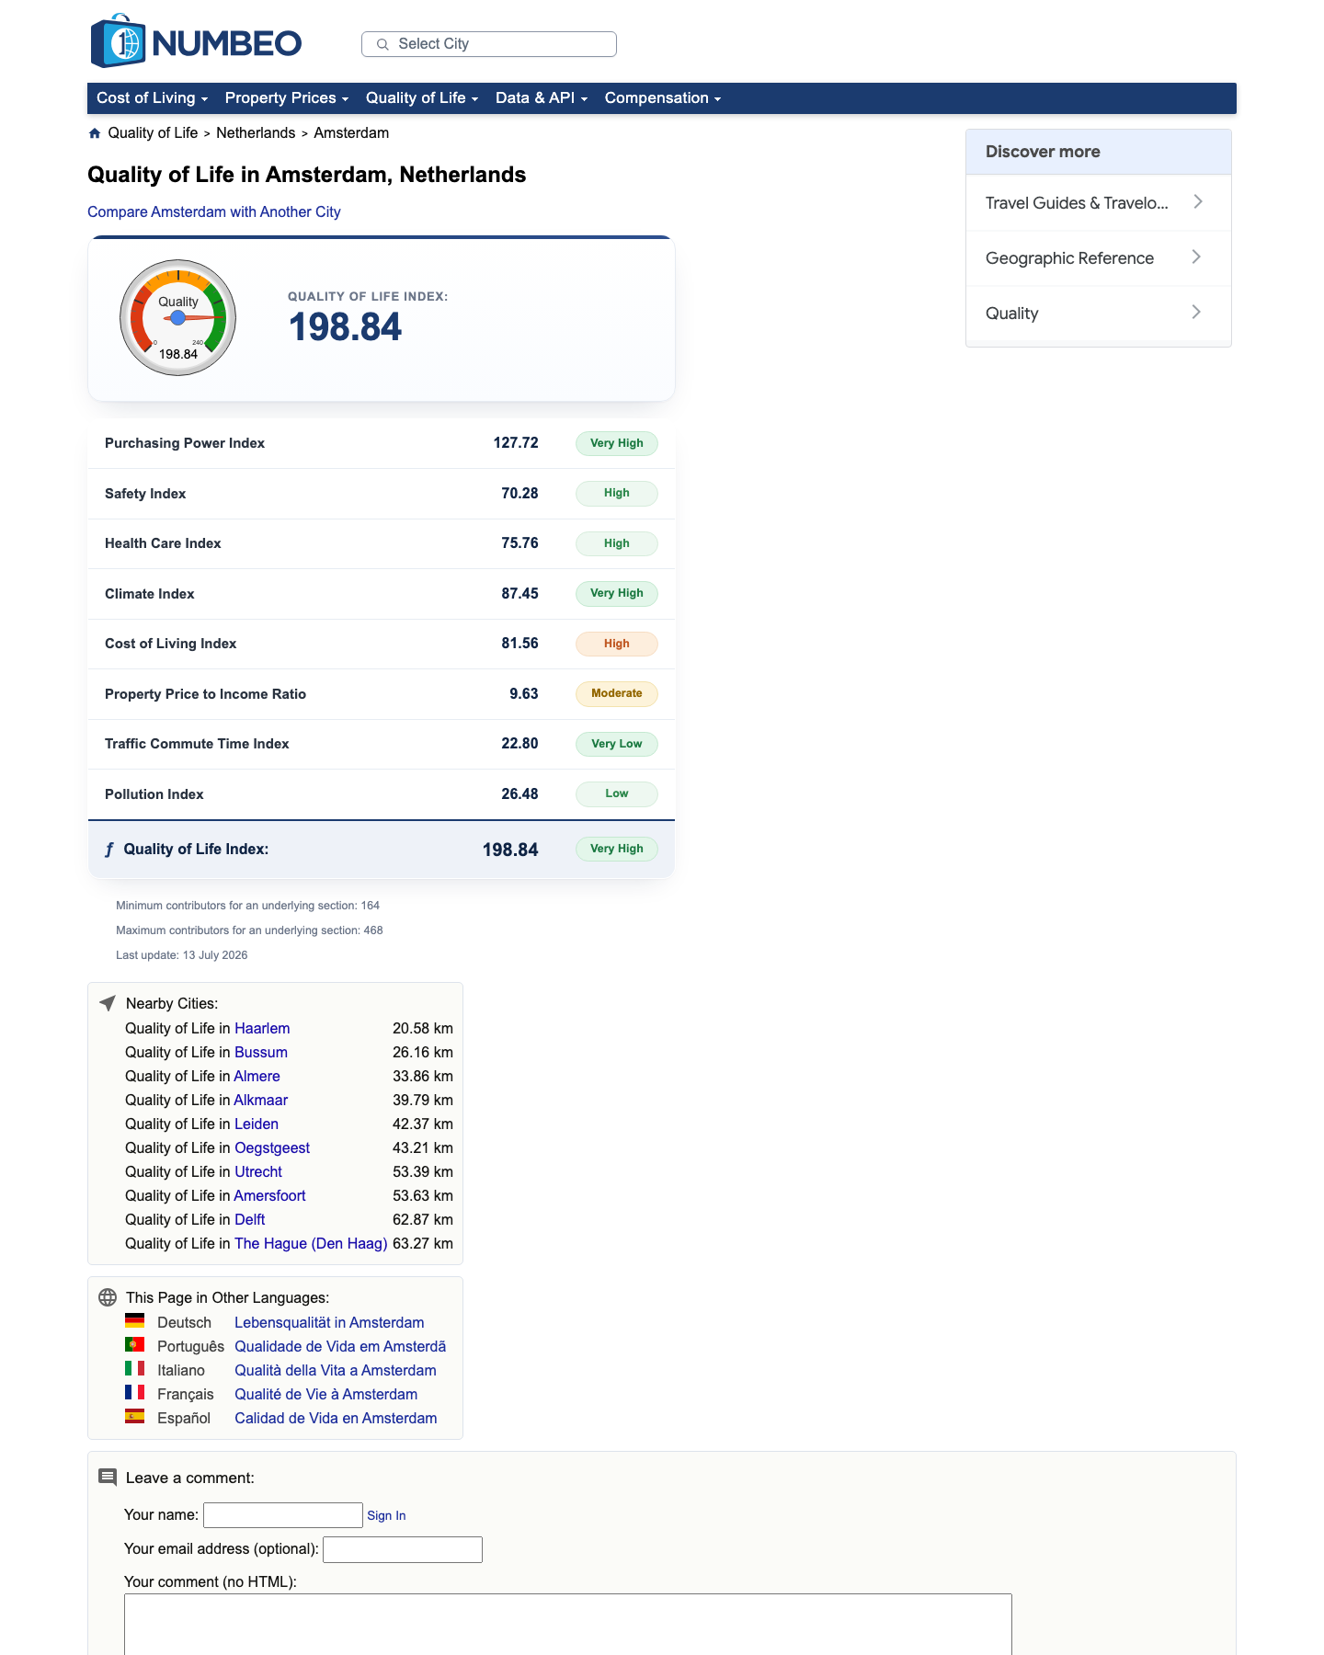Open Quality of Life in Leiden
This screenshot has height=1655, width=1324.
257,1124
